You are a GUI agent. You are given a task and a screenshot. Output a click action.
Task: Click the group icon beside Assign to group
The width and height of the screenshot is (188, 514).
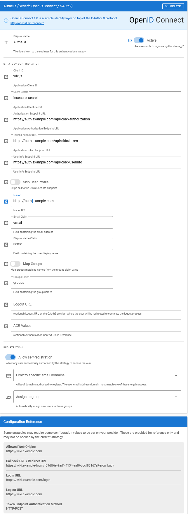click(x=9, y=397)
